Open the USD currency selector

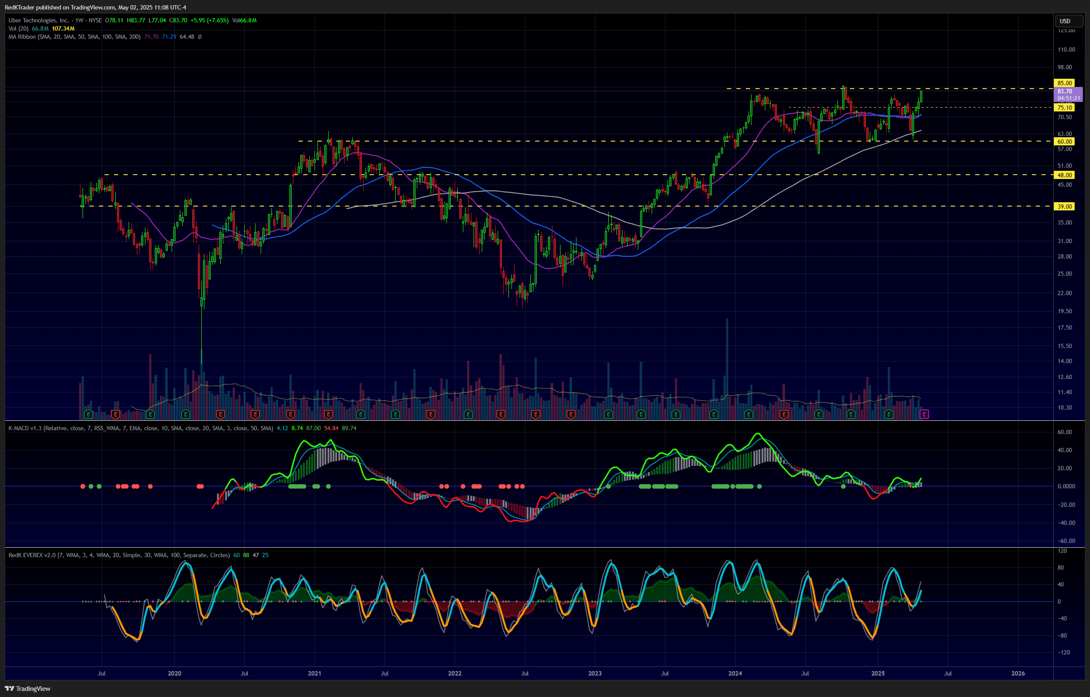point(1069,21)
